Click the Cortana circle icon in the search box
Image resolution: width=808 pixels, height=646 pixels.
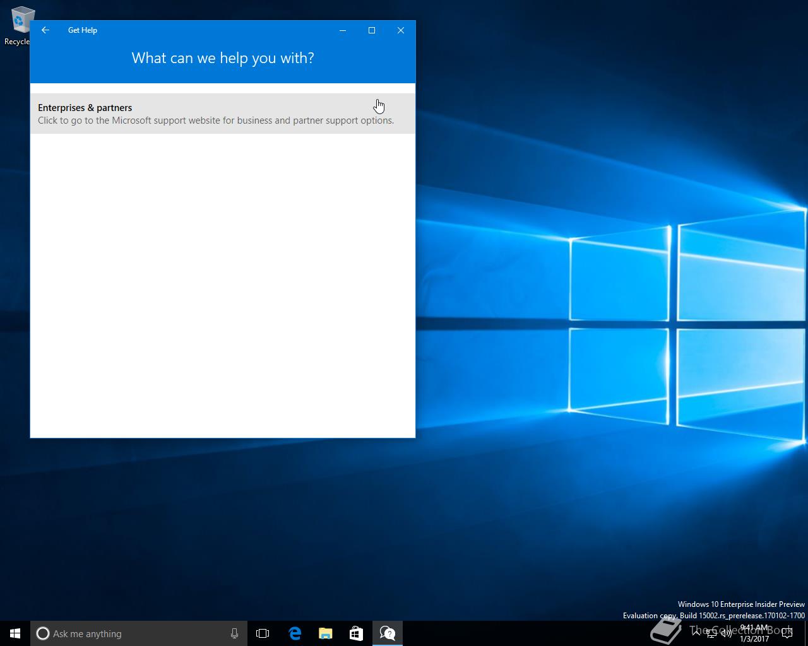[x=42, y=633]
